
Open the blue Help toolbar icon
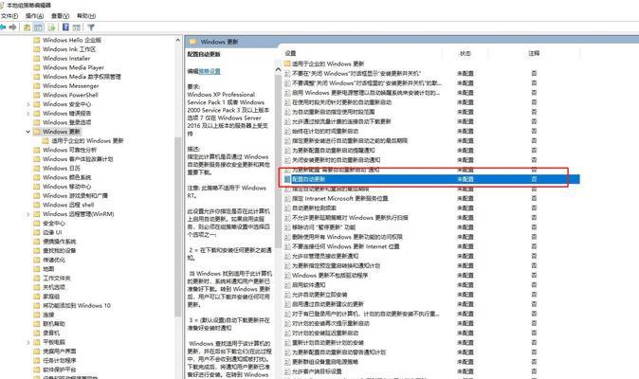click(65, 27)
